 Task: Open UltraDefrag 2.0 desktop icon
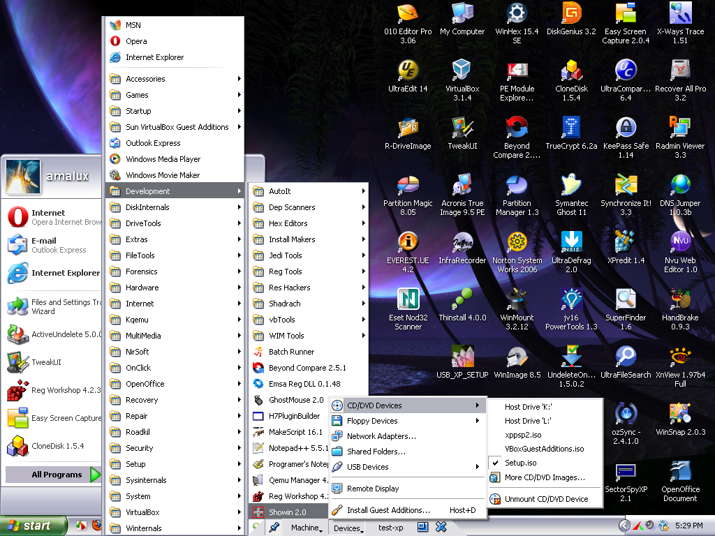pos(571,253)
